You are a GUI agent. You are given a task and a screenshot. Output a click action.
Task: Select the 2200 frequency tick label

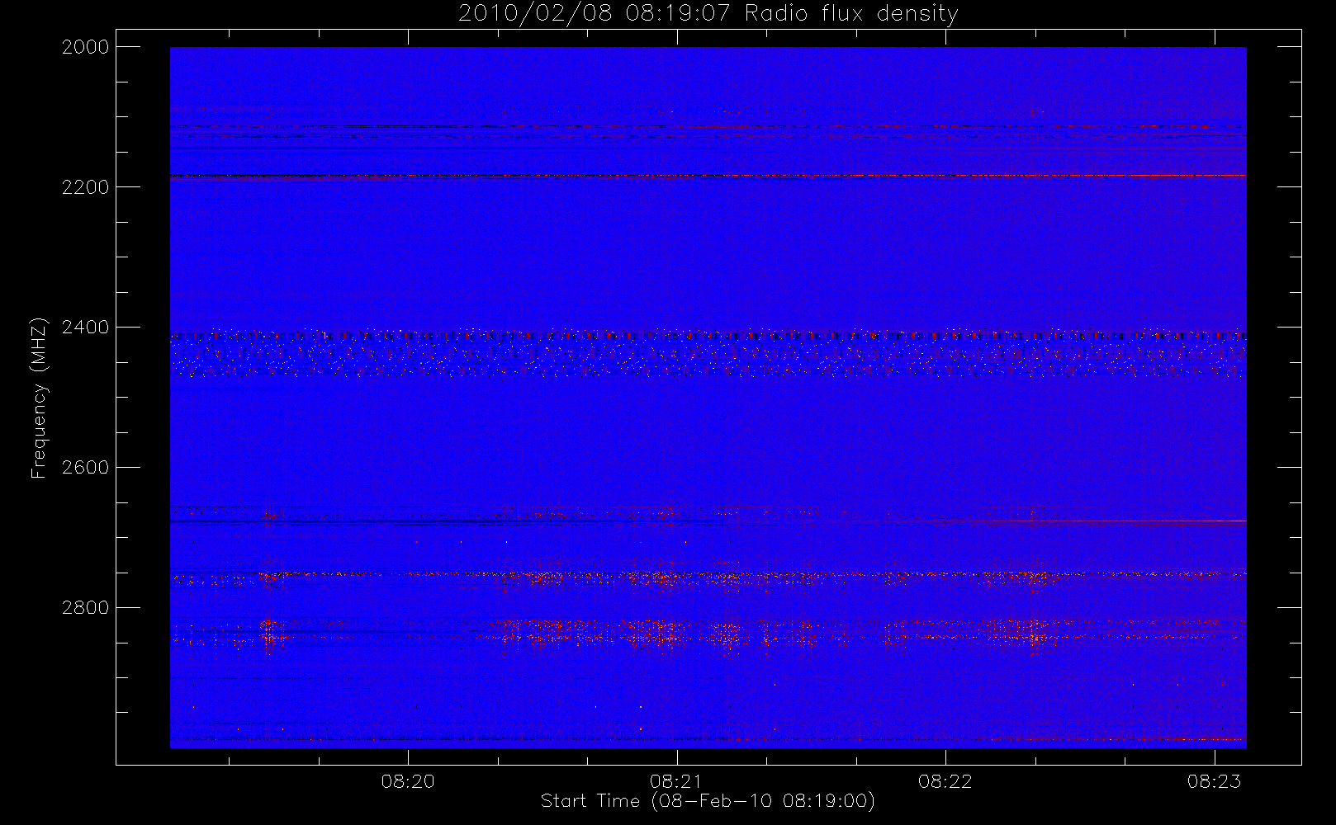click(x=86, y=187)
